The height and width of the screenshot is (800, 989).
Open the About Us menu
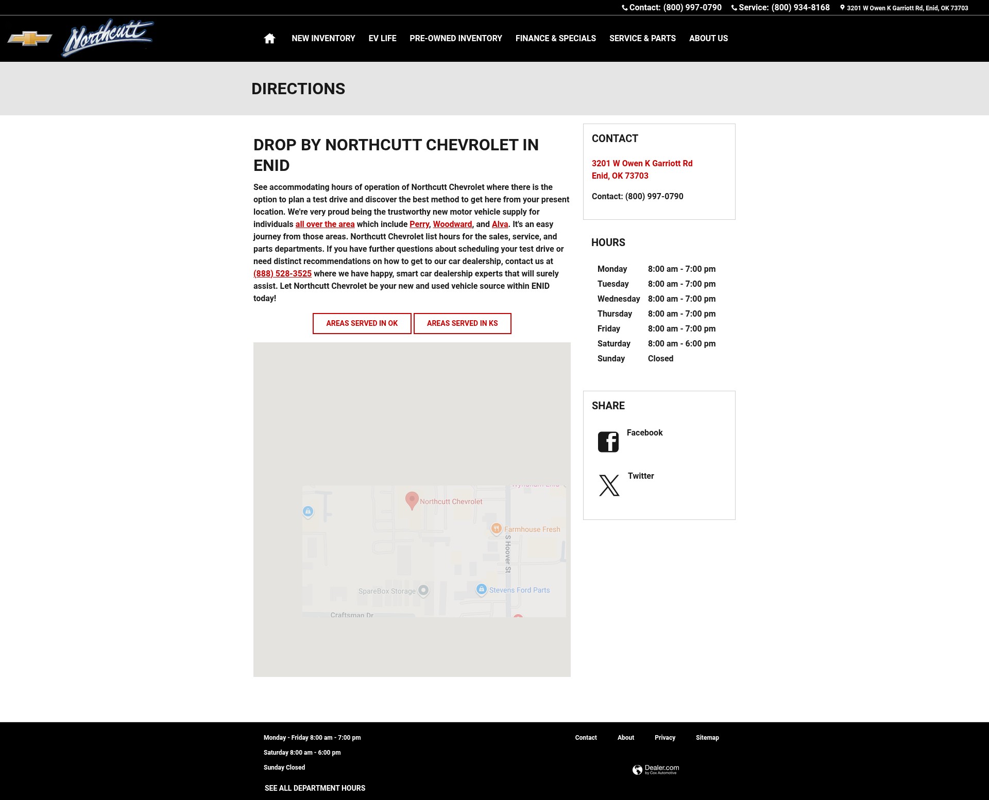coord(708,39)
